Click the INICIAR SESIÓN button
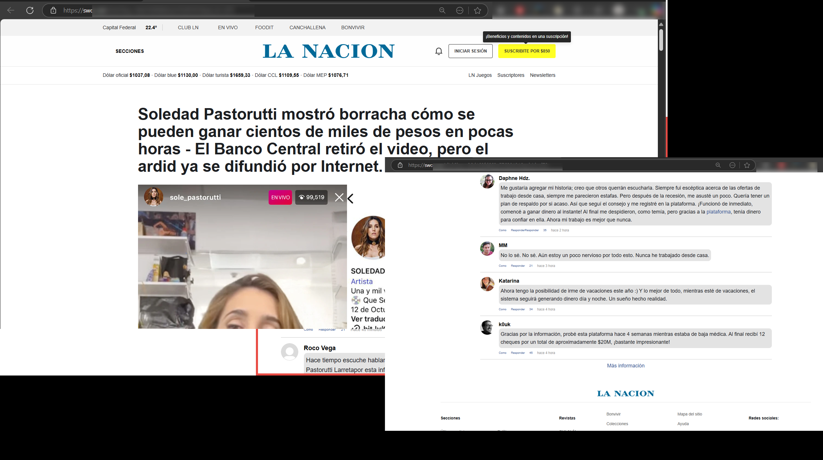Image resolution: width=823 pixels, height=460 pixels. coord(470,51)
